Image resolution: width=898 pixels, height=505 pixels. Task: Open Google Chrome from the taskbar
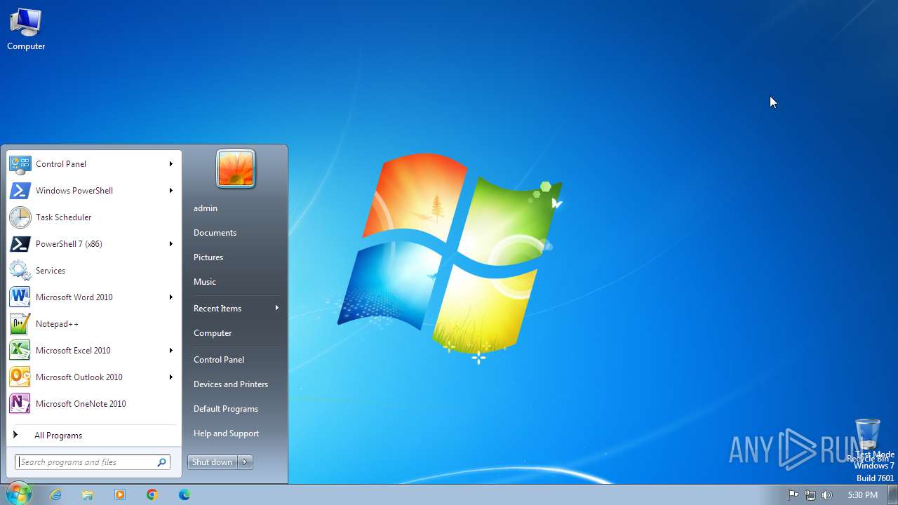pos(152,494)
